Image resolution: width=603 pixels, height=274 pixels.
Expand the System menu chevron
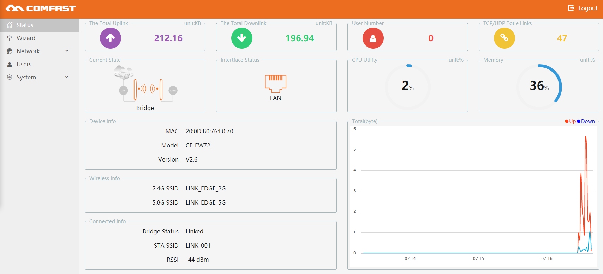[x=67, y=77]
